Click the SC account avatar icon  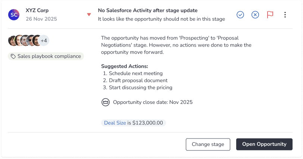coord(14,15)
